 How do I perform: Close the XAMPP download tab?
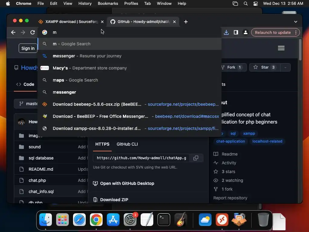click(x=102, y=22)
